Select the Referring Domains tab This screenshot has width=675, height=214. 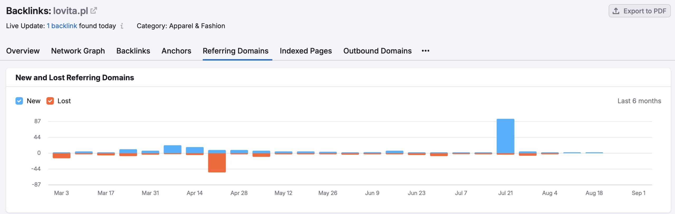pos(235,51)
